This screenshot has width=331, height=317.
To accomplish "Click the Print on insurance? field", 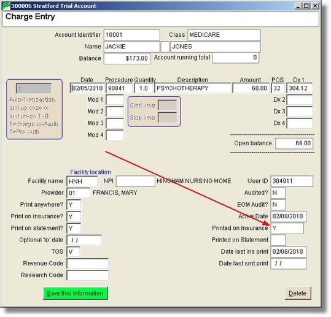I will [74, 216].
